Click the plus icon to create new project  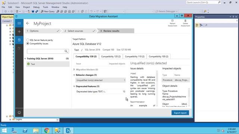pyautogui.click(x=19, y=32)
